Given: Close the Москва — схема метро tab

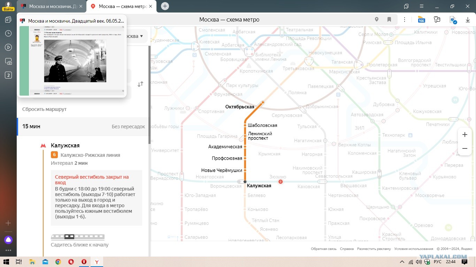Looking at the screenshot, I should 151,6.
